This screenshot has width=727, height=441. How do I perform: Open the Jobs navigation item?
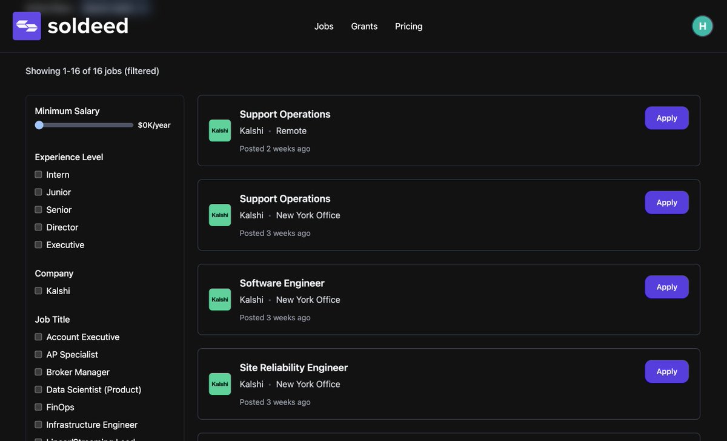tap(324, 27)
